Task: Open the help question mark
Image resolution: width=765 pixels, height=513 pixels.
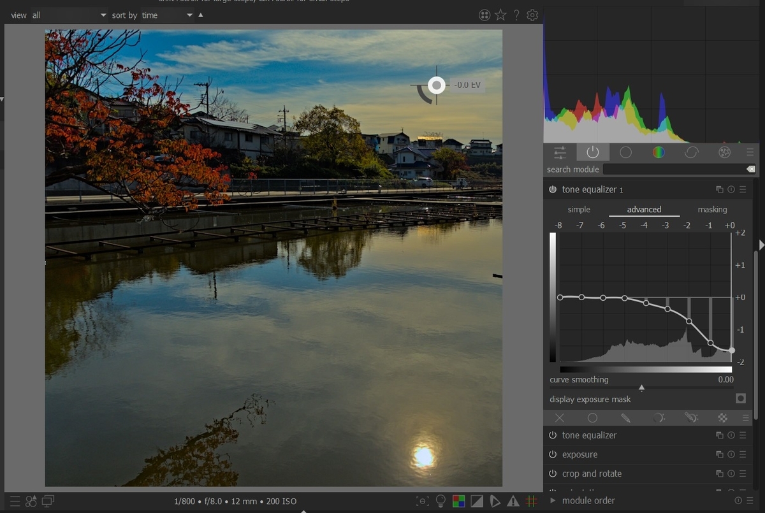Action: 516,15
